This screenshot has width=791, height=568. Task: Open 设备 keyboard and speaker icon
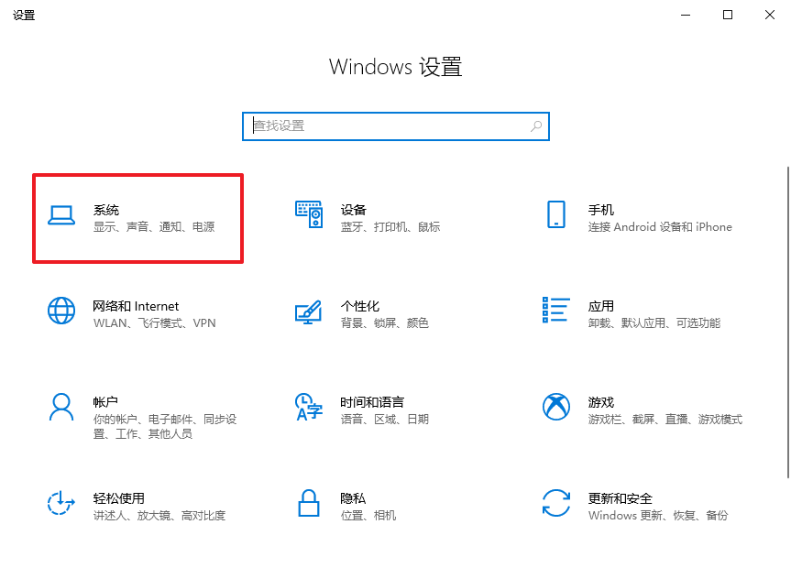pos(309,214)
